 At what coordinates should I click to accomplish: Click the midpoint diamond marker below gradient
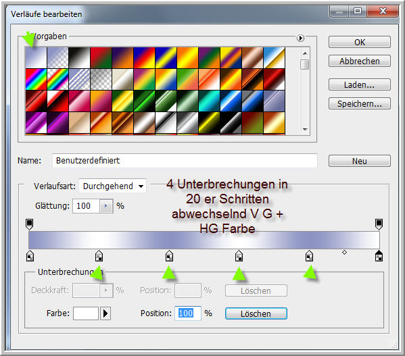pyautogui.click(x=344, y=252)
